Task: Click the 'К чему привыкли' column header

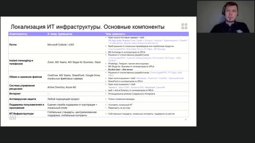Action: 60,34
